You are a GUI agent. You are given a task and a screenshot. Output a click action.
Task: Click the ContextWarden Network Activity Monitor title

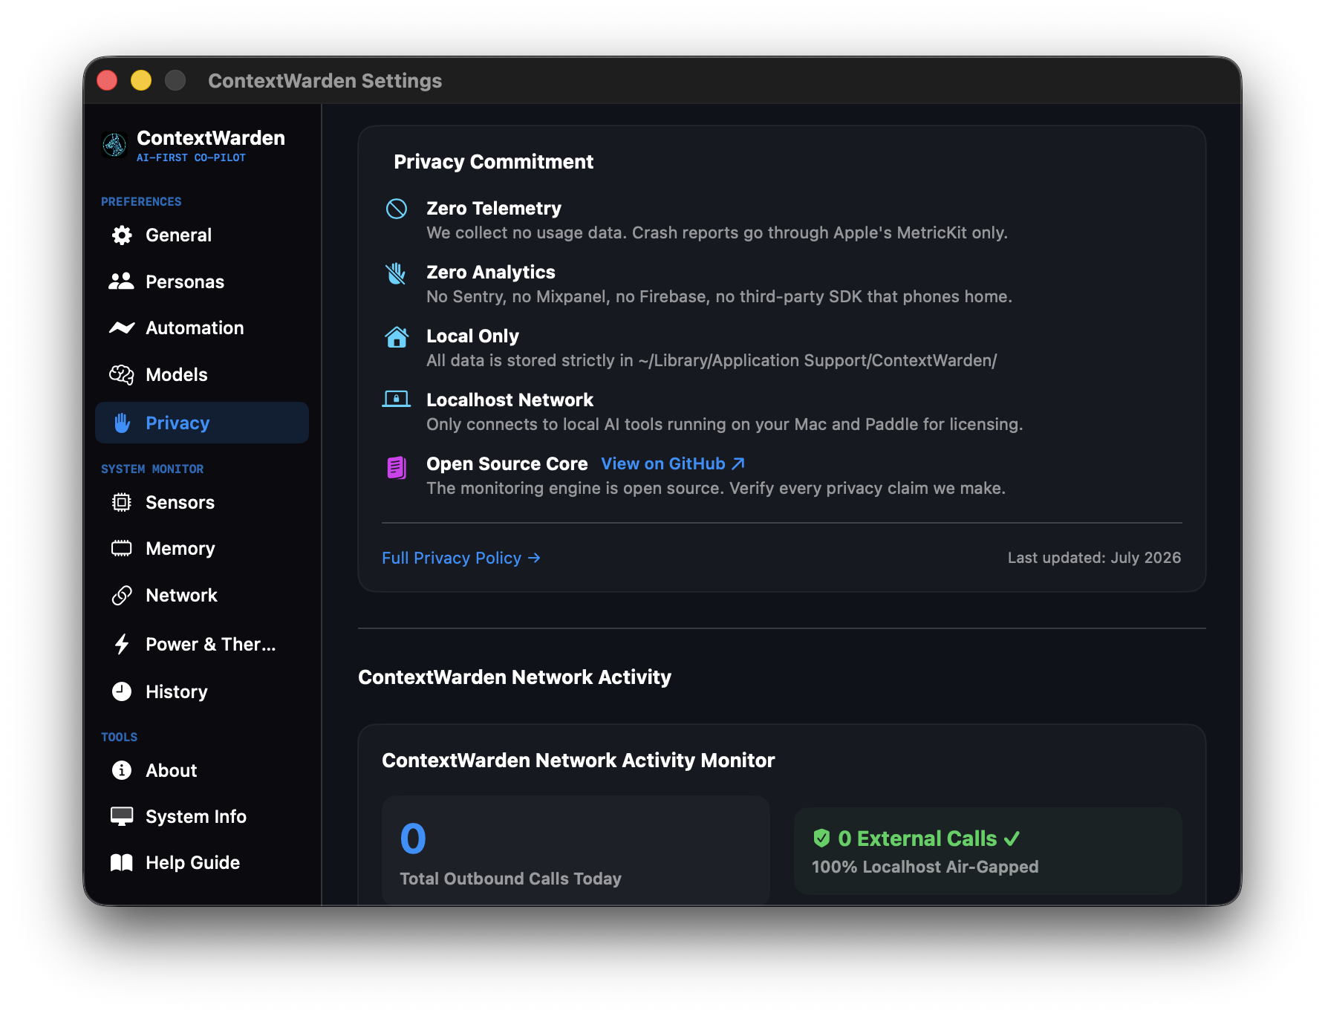click(x=578, y=761)
